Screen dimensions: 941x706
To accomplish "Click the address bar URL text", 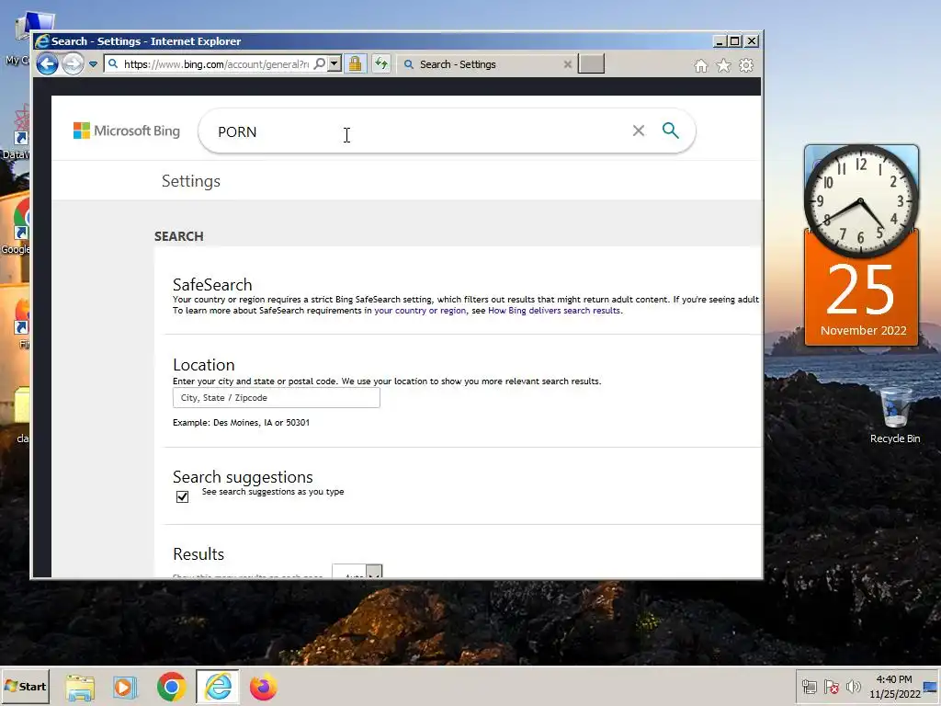I will (216, 64).
